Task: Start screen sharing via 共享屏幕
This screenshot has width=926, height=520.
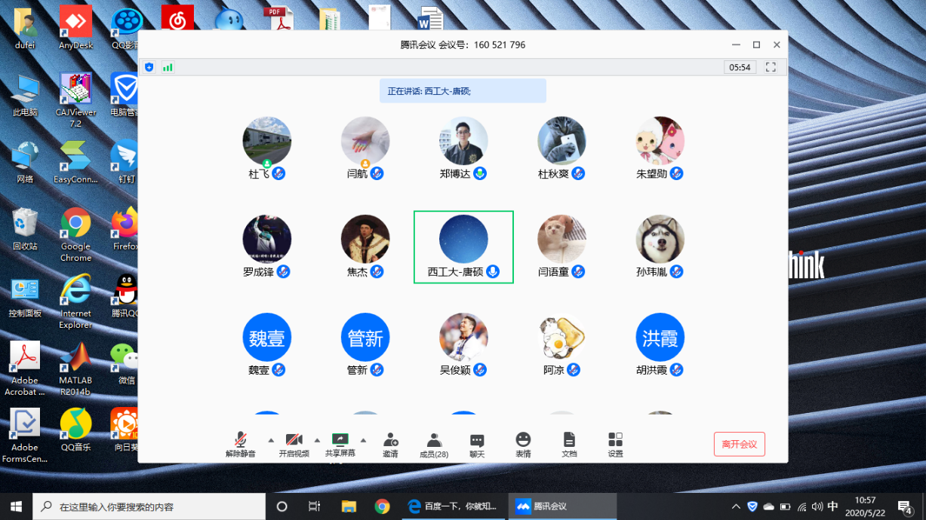Action: click(340, 444)
